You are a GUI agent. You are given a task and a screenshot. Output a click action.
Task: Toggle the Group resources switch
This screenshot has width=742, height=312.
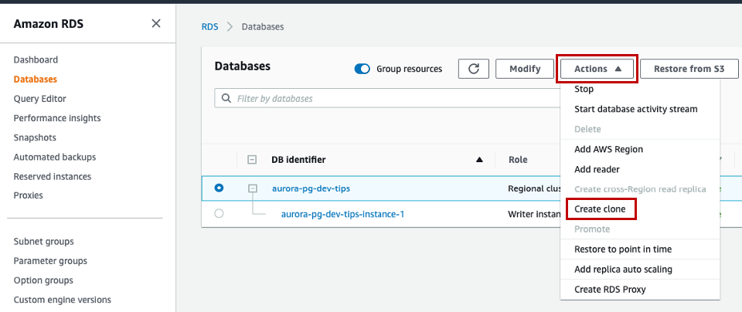point(362,69)
